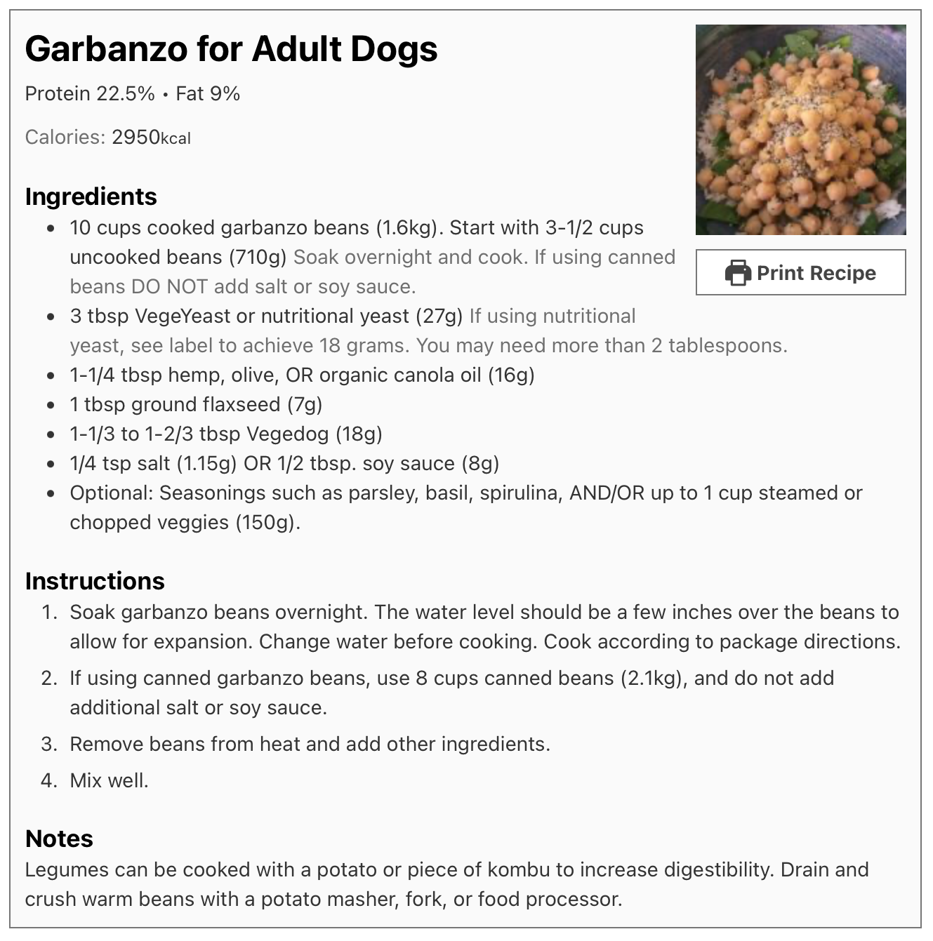Click the Vegedog (18g) ingredient line
933x941 pixels.
click(x=225, y=434)
